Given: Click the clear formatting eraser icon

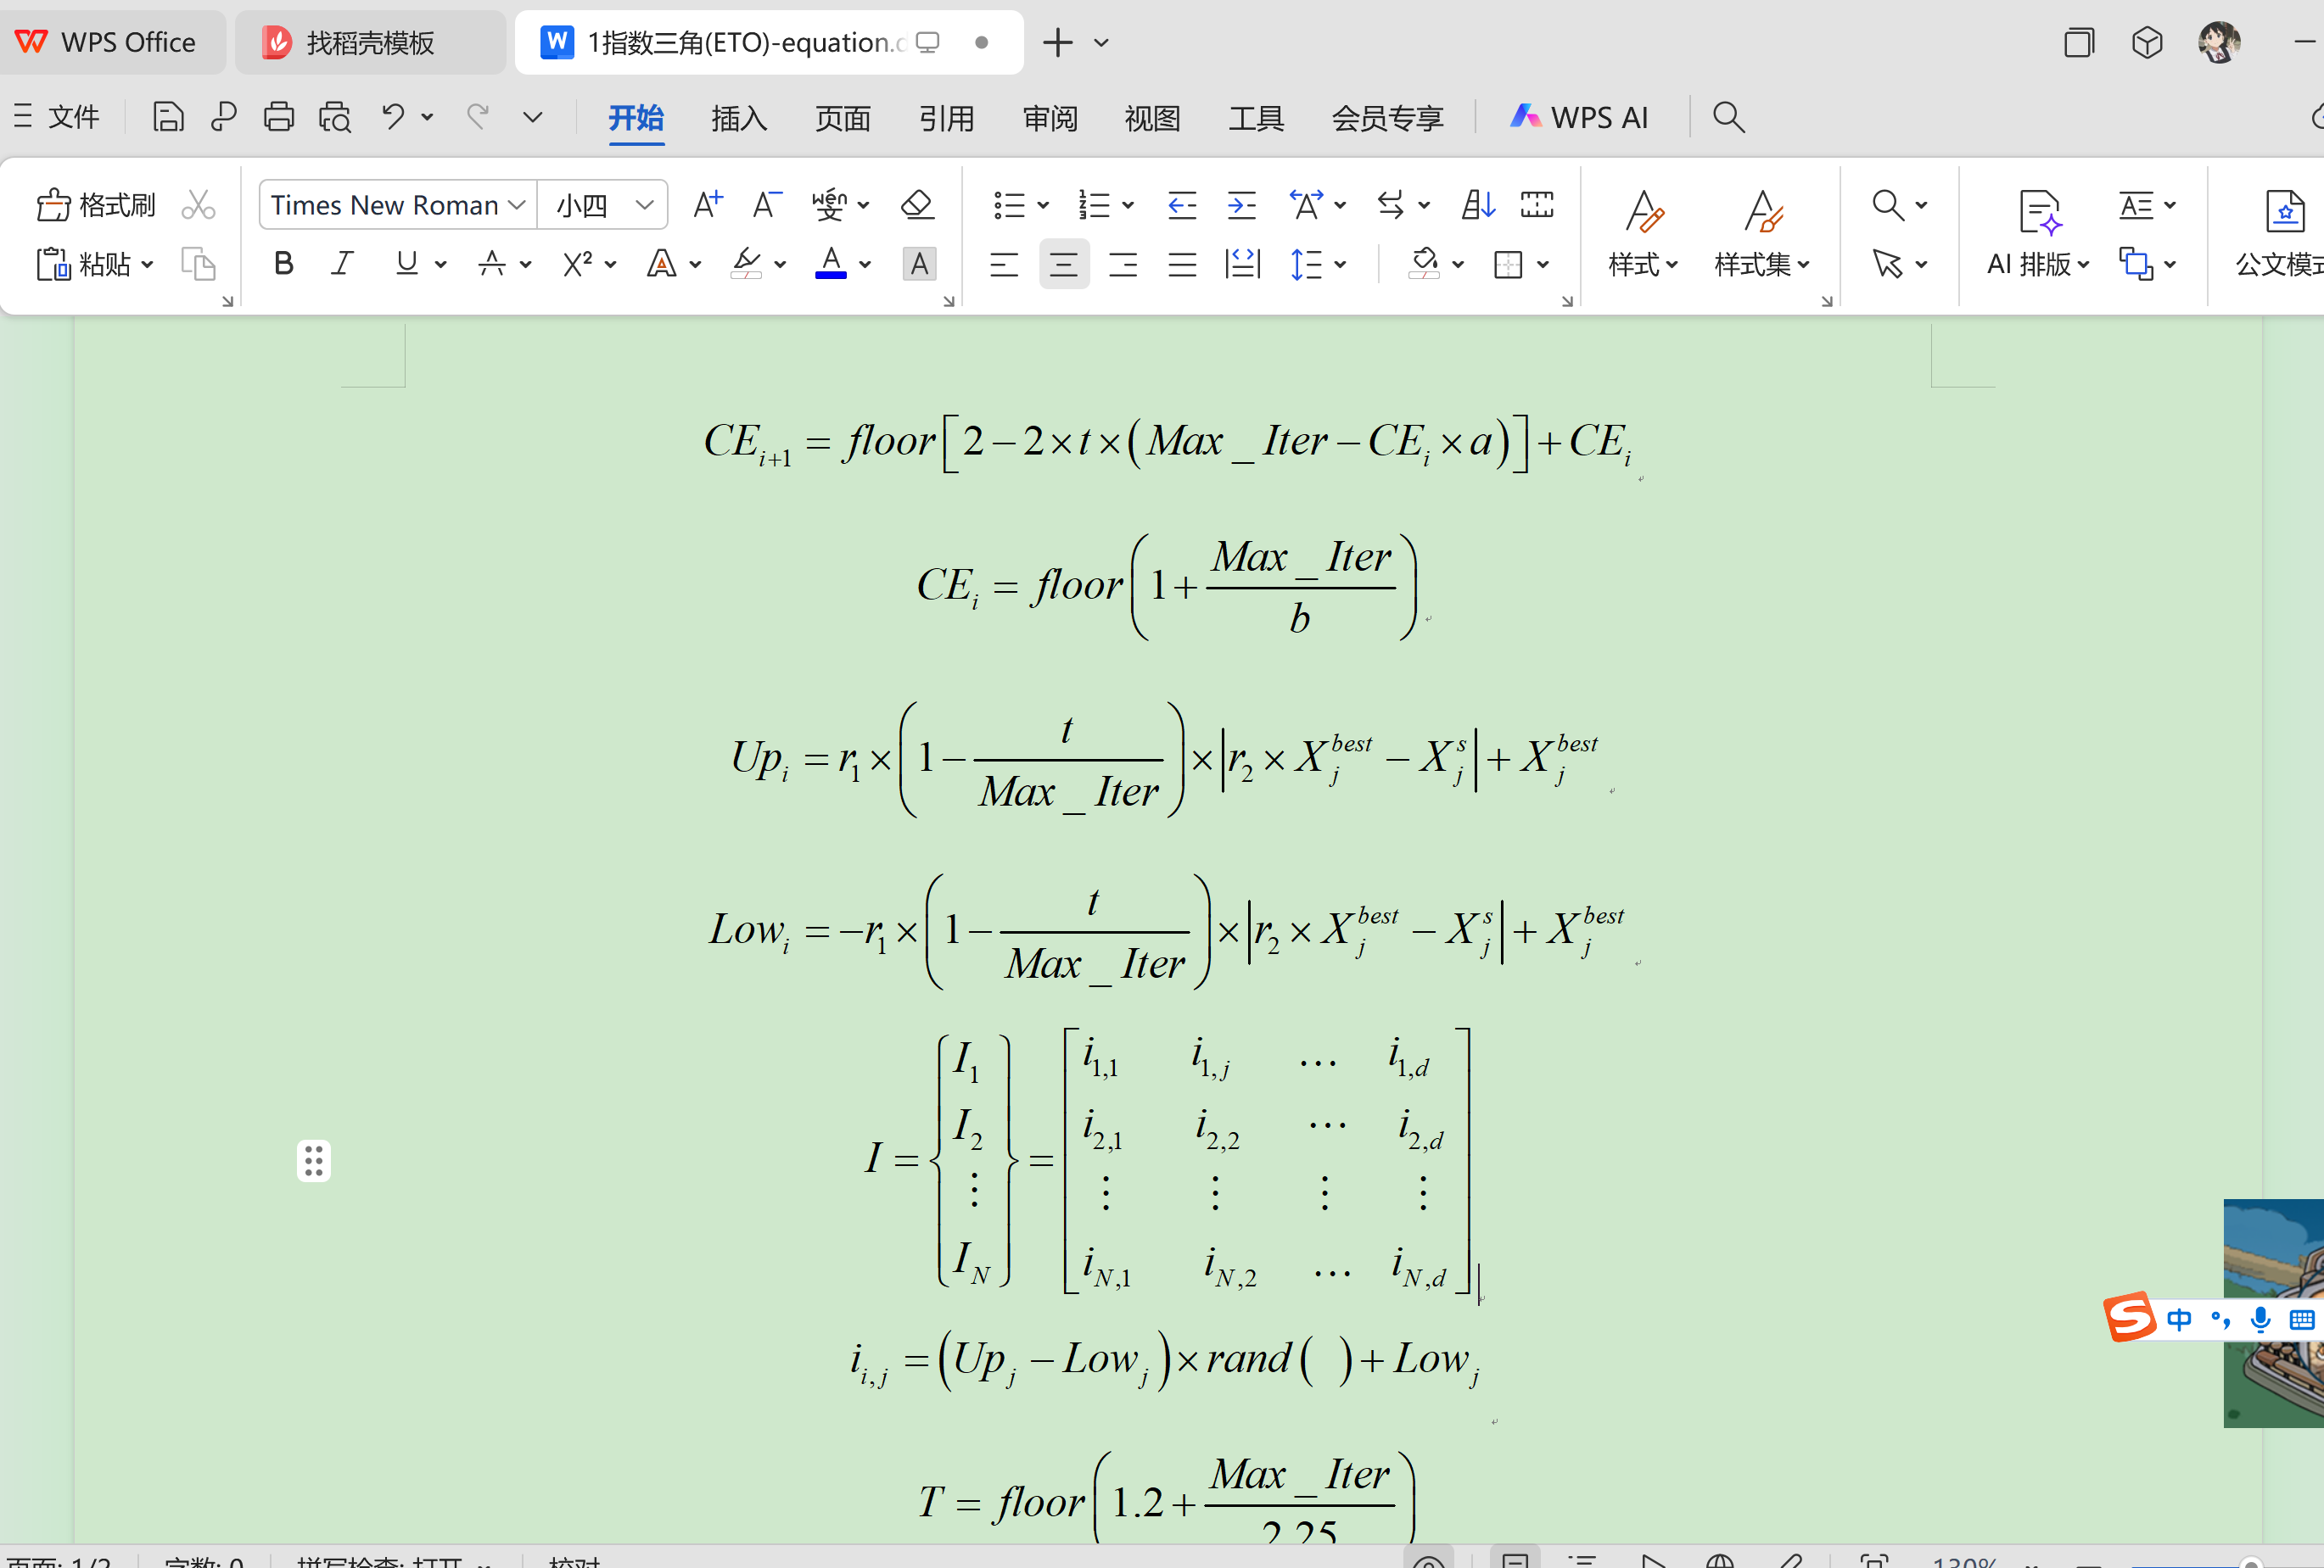Looking at the screenshot, I should pos(916,205).
